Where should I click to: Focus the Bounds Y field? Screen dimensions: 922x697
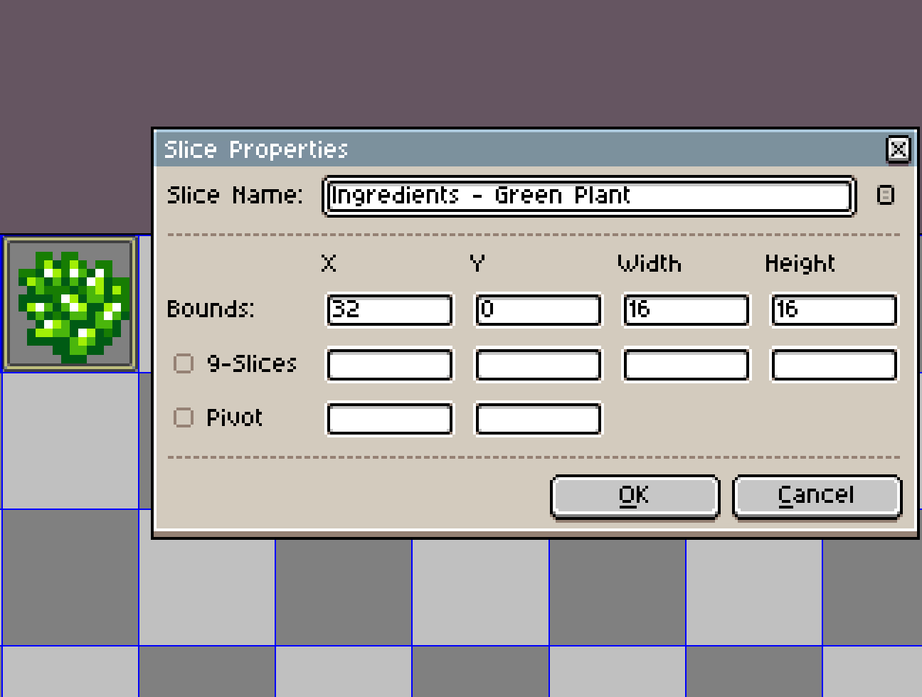[538, 310]
